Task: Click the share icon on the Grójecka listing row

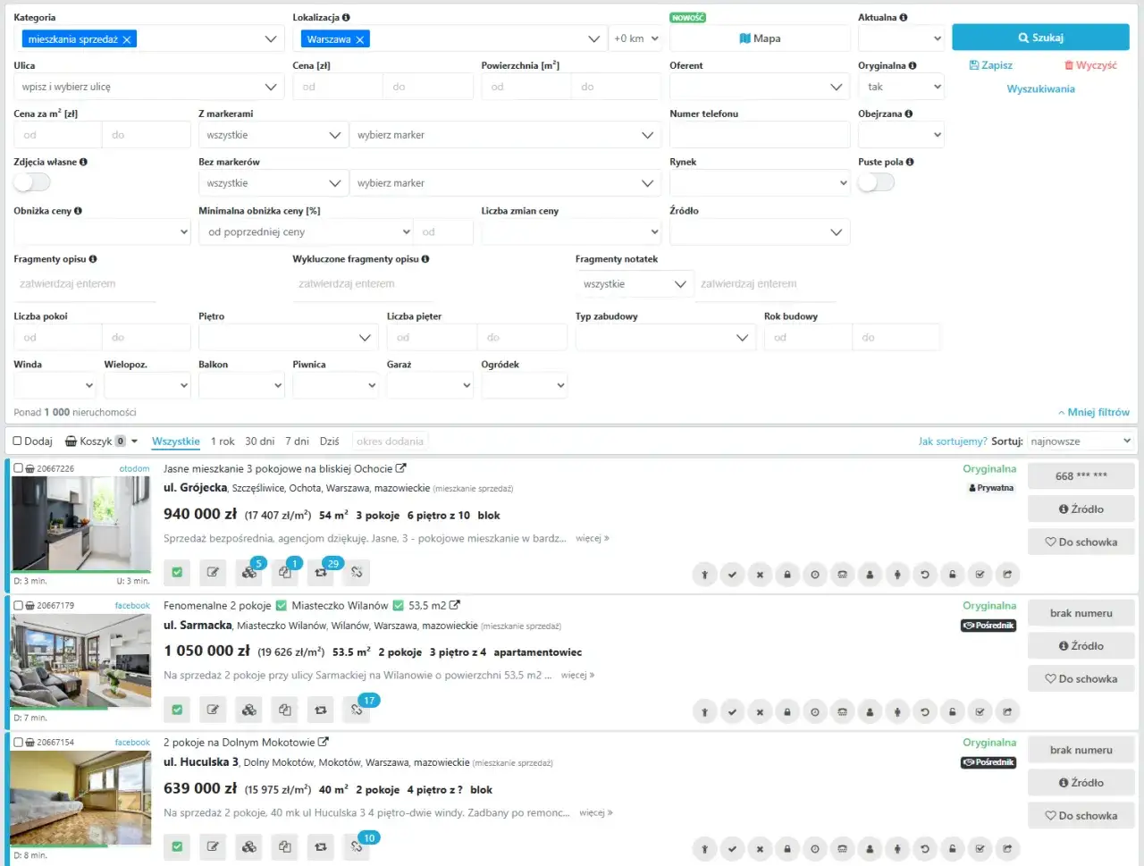Action: point(1007,575)
